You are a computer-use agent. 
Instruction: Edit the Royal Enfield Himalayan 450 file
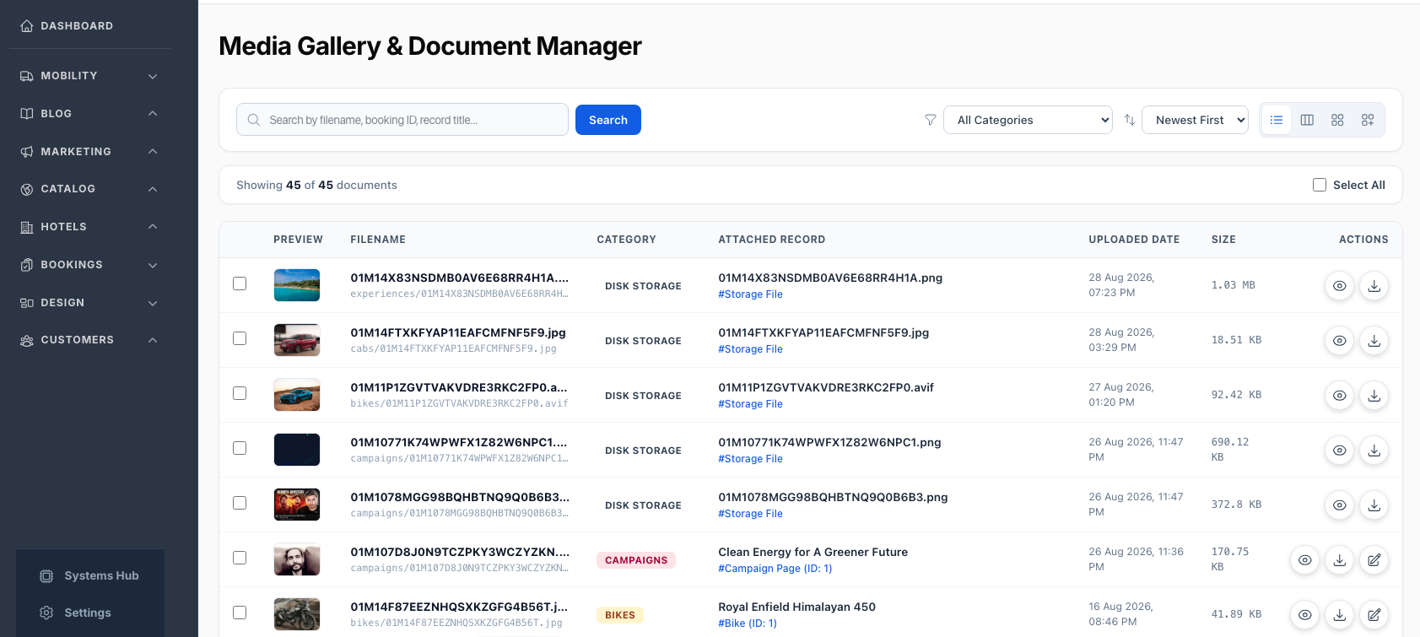(x=1374, y=615)
